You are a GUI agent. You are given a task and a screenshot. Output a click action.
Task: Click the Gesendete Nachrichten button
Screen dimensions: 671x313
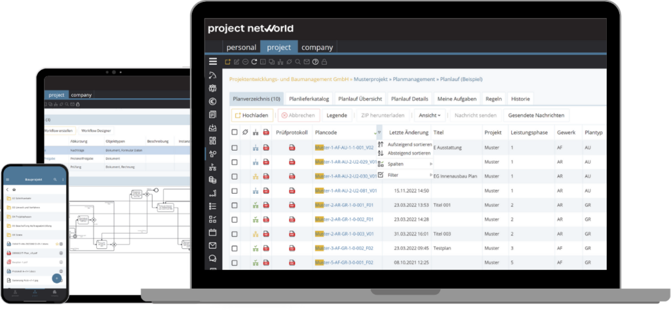pyautogui.click(x=536, y=115)
